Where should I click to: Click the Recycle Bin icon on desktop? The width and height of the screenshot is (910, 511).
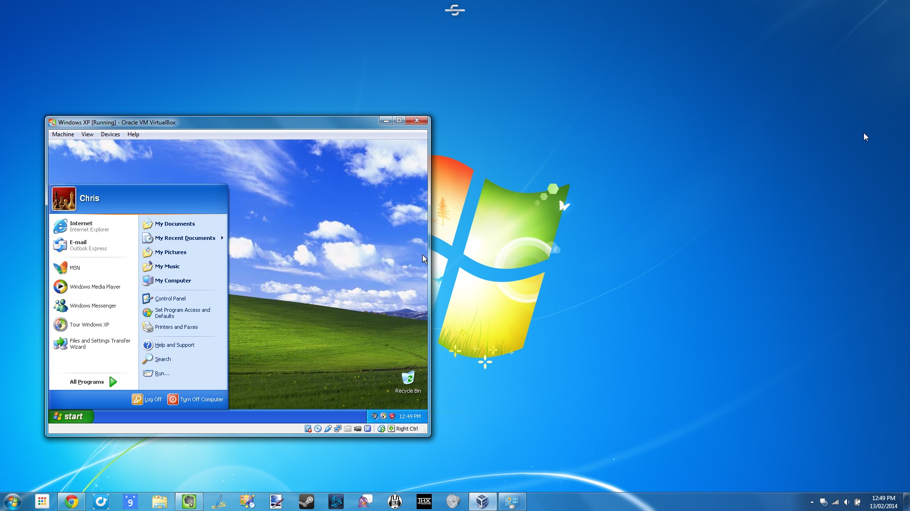408,378
